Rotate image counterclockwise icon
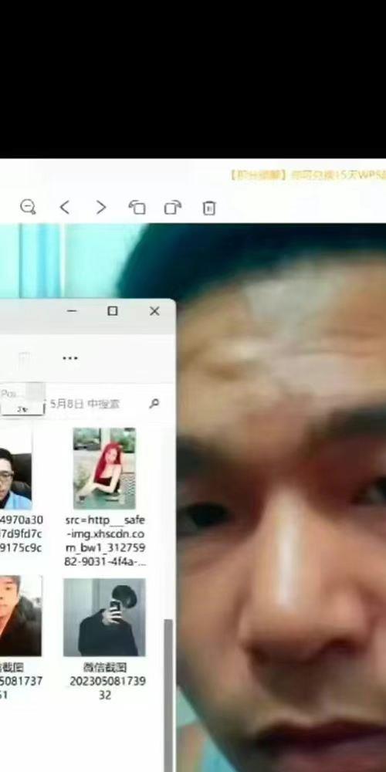The image size is (386, 772). pos(137,207)
